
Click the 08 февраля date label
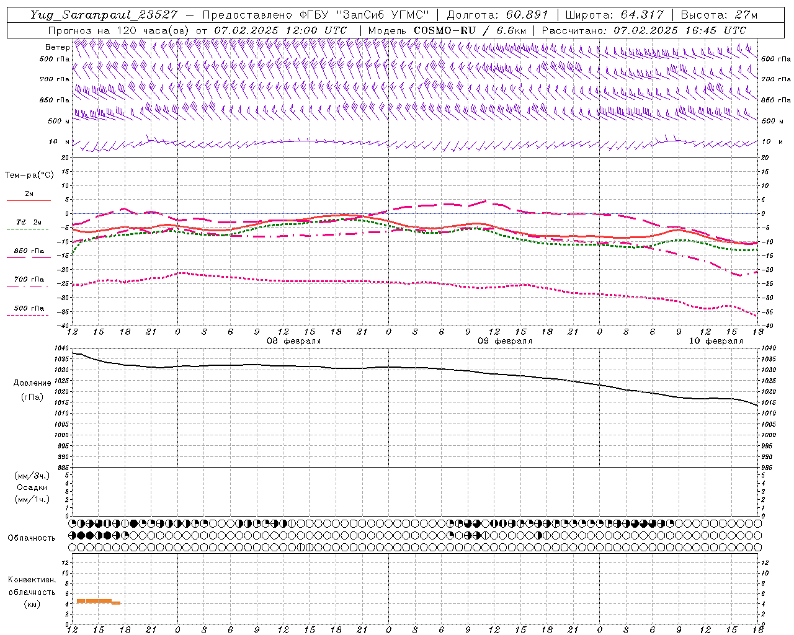294,341
